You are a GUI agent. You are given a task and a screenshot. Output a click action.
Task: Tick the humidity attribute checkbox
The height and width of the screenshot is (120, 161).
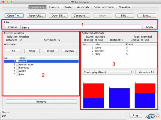[x=17, y=68]
